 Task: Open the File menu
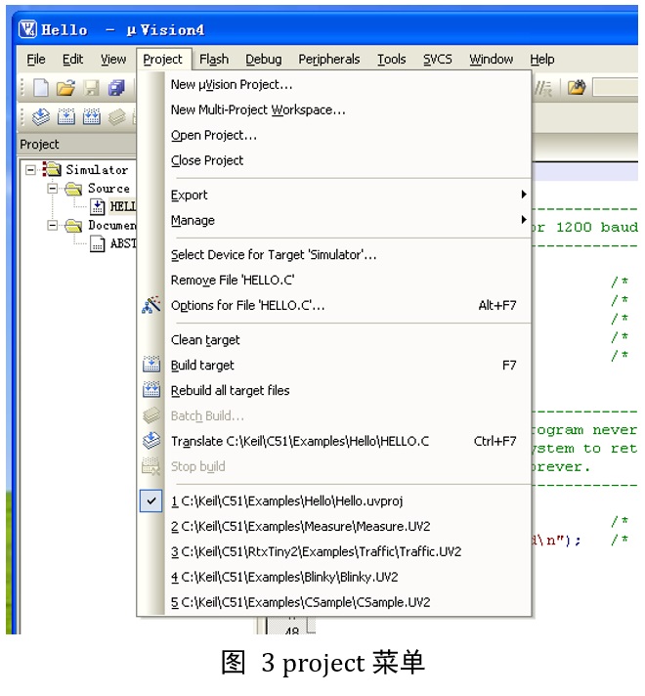[36, 59]
